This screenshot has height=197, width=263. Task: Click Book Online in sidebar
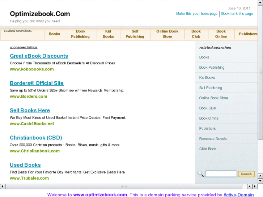click(209, 118)
